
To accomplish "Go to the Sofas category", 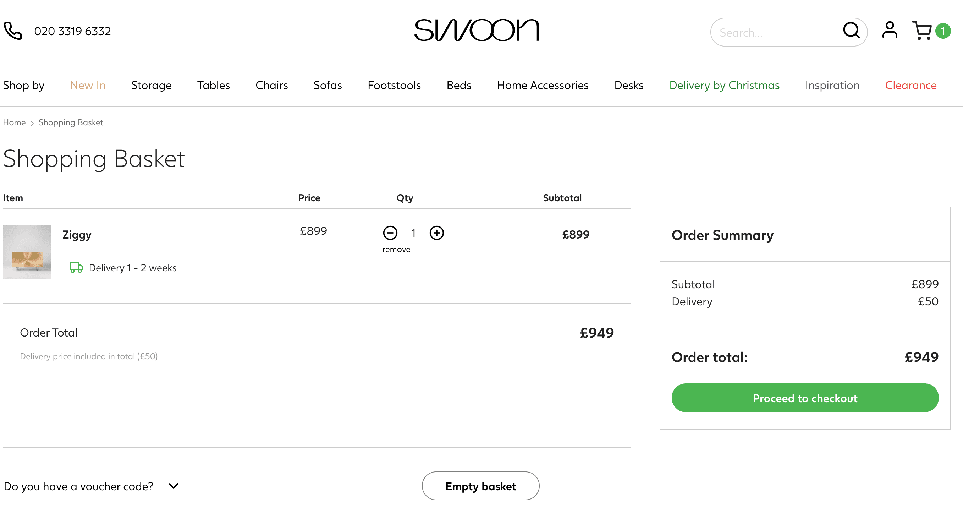I will point(328,85).
